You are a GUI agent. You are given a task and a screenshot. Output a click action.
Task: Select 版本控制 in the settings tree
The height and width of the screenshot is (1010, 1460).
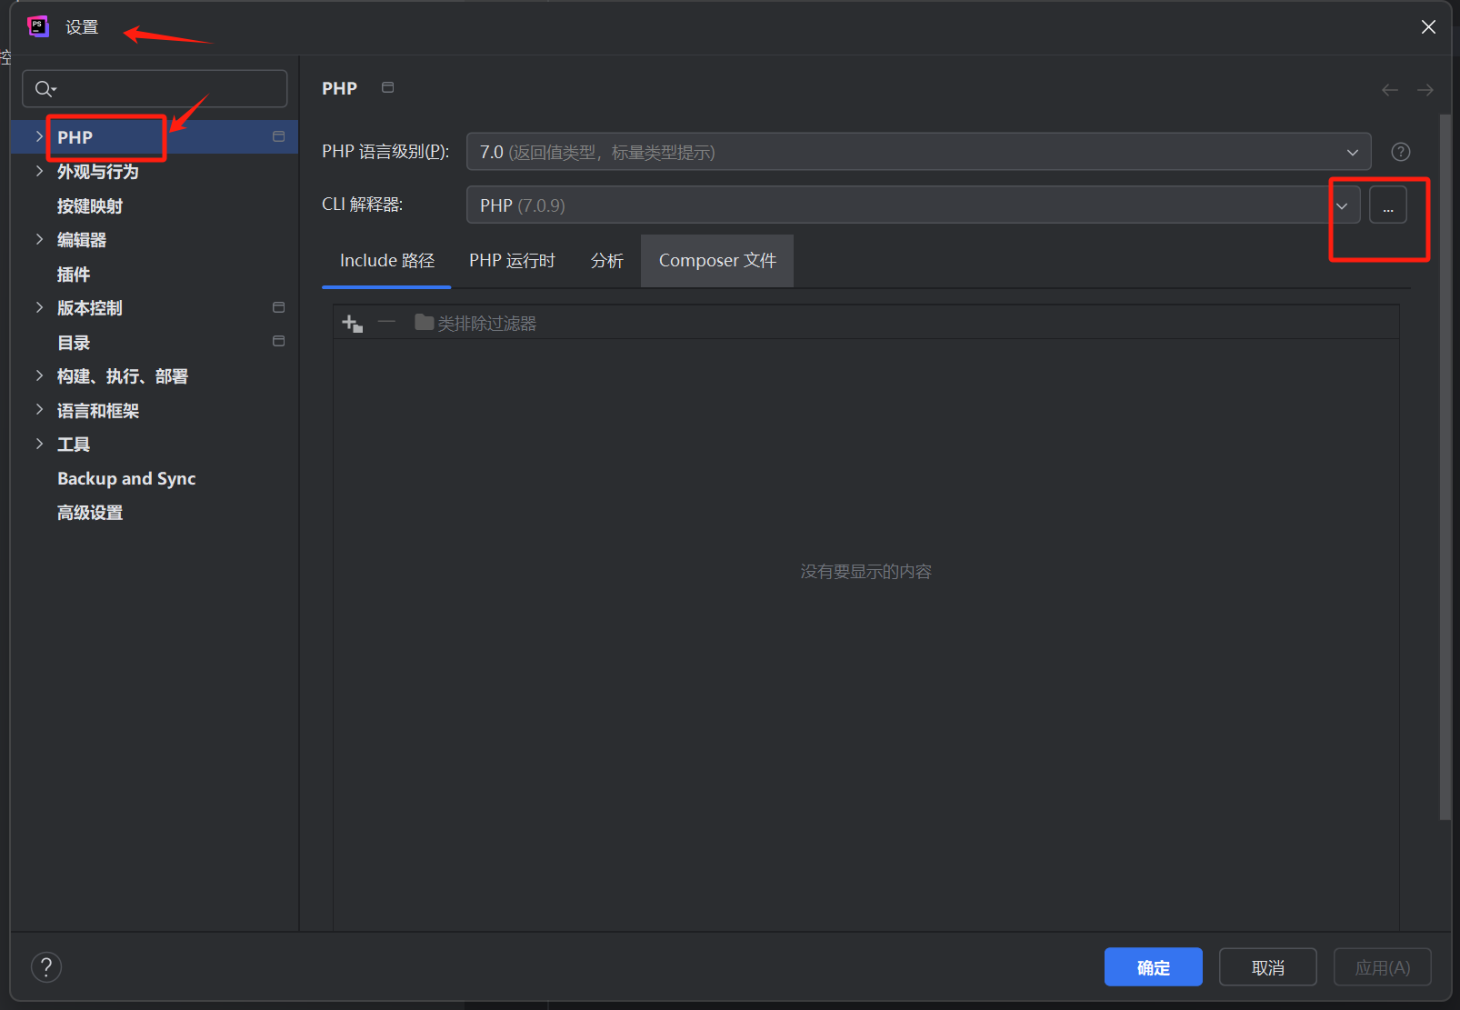pos(89,307)
